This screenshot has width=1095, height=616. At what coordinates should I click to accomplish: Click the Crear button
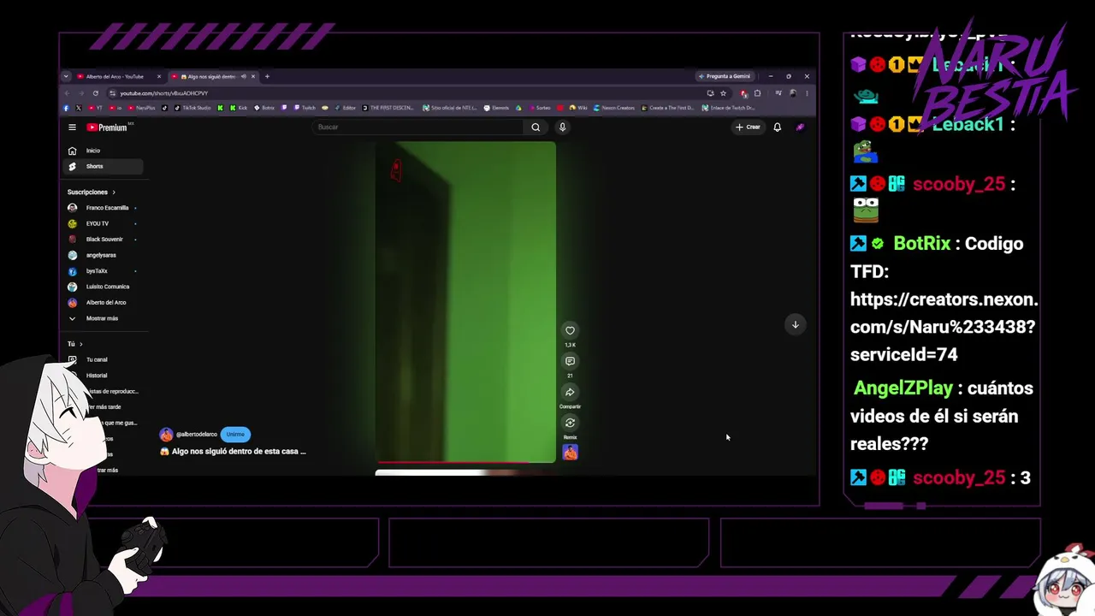click(748, 127)
